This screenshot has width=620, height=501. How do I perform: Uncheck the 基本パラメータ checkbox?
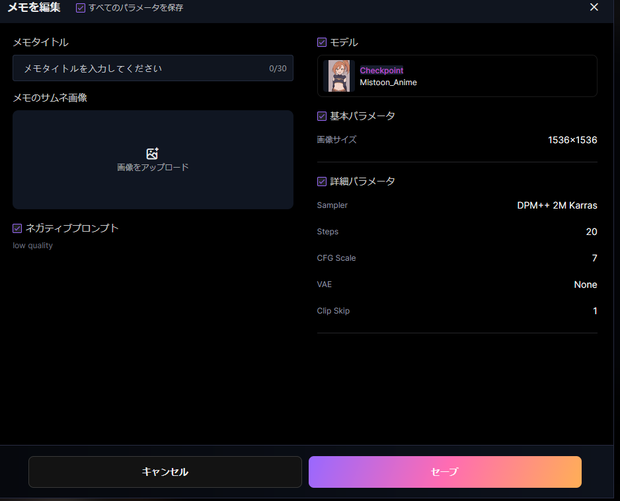click(x=322, y=116)
